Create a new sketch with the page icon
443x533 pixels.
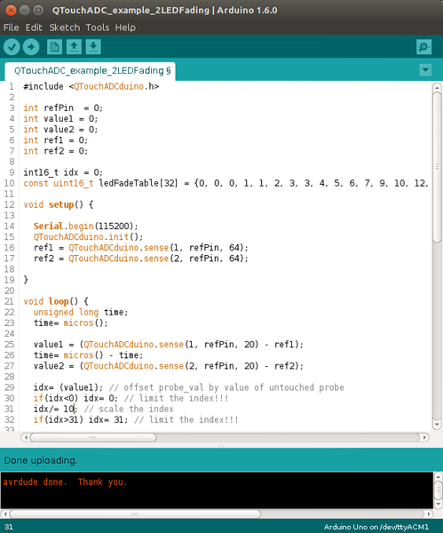[54, 47]
